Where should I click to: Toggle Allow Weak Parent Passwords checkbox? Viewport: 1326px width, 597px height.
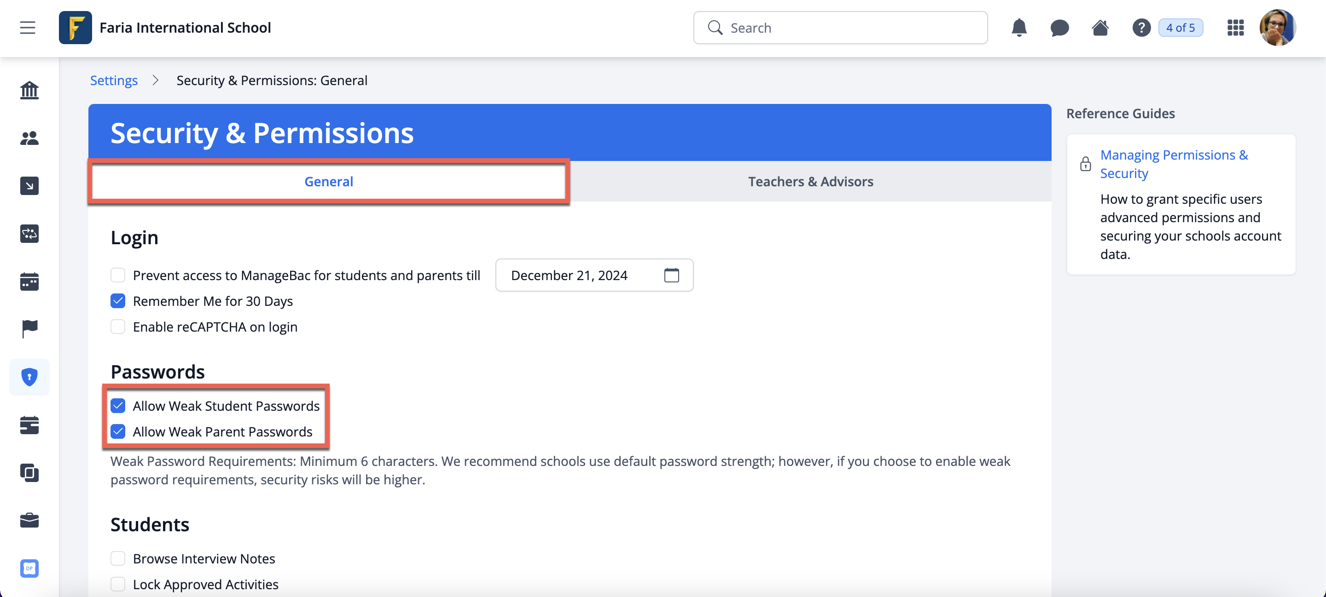pyautogui.click(x=118, y=432)
